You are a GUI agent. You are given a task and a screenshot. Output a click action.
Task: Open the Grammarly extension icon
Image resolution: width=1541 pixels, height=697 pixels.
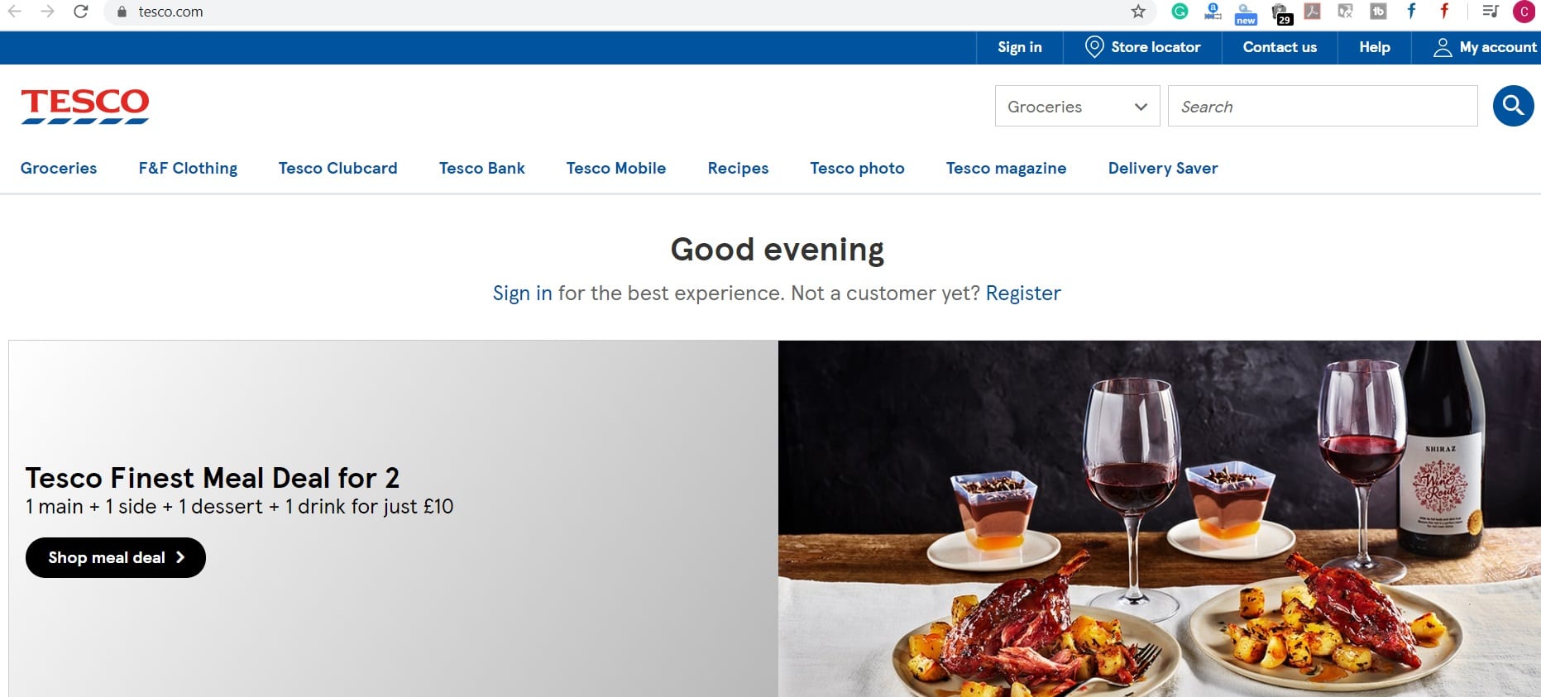click(x=1180, y=12)
